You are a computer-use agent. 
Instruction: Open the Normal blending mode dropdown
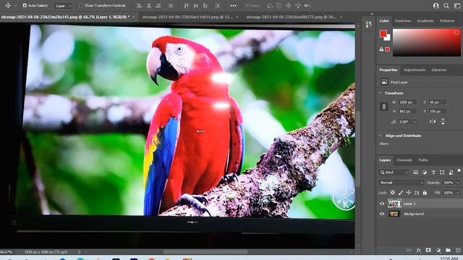(x=401, y=183)
